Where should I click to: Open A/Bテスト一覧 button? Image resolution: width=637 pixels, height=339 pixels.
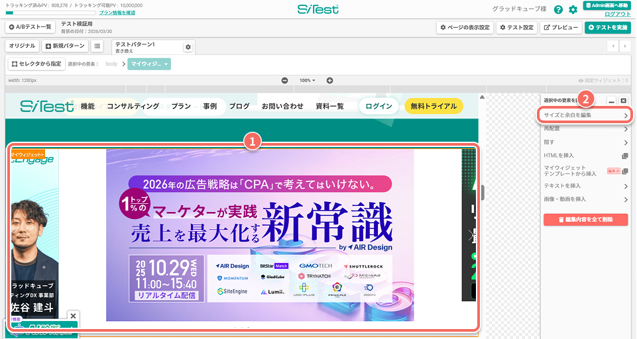pos(30,27)
